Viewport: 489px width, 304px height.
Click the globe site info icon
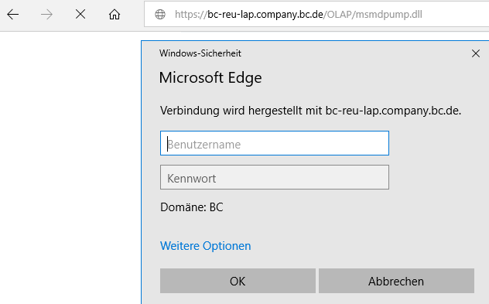pos(160,15)
